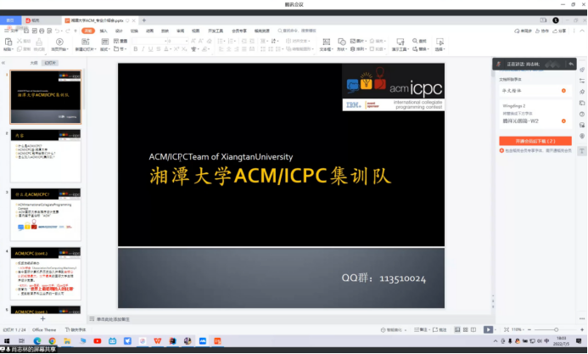Click the zoom out minus button
Screen dimensions: 588x354
coord(529,329)
